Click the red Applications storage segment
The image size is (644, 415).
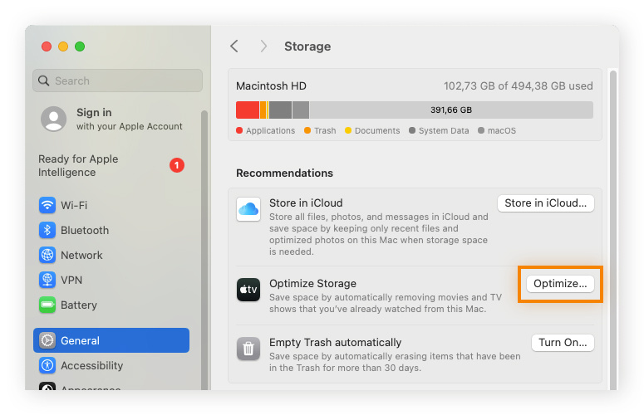click(x=248, y=110)
